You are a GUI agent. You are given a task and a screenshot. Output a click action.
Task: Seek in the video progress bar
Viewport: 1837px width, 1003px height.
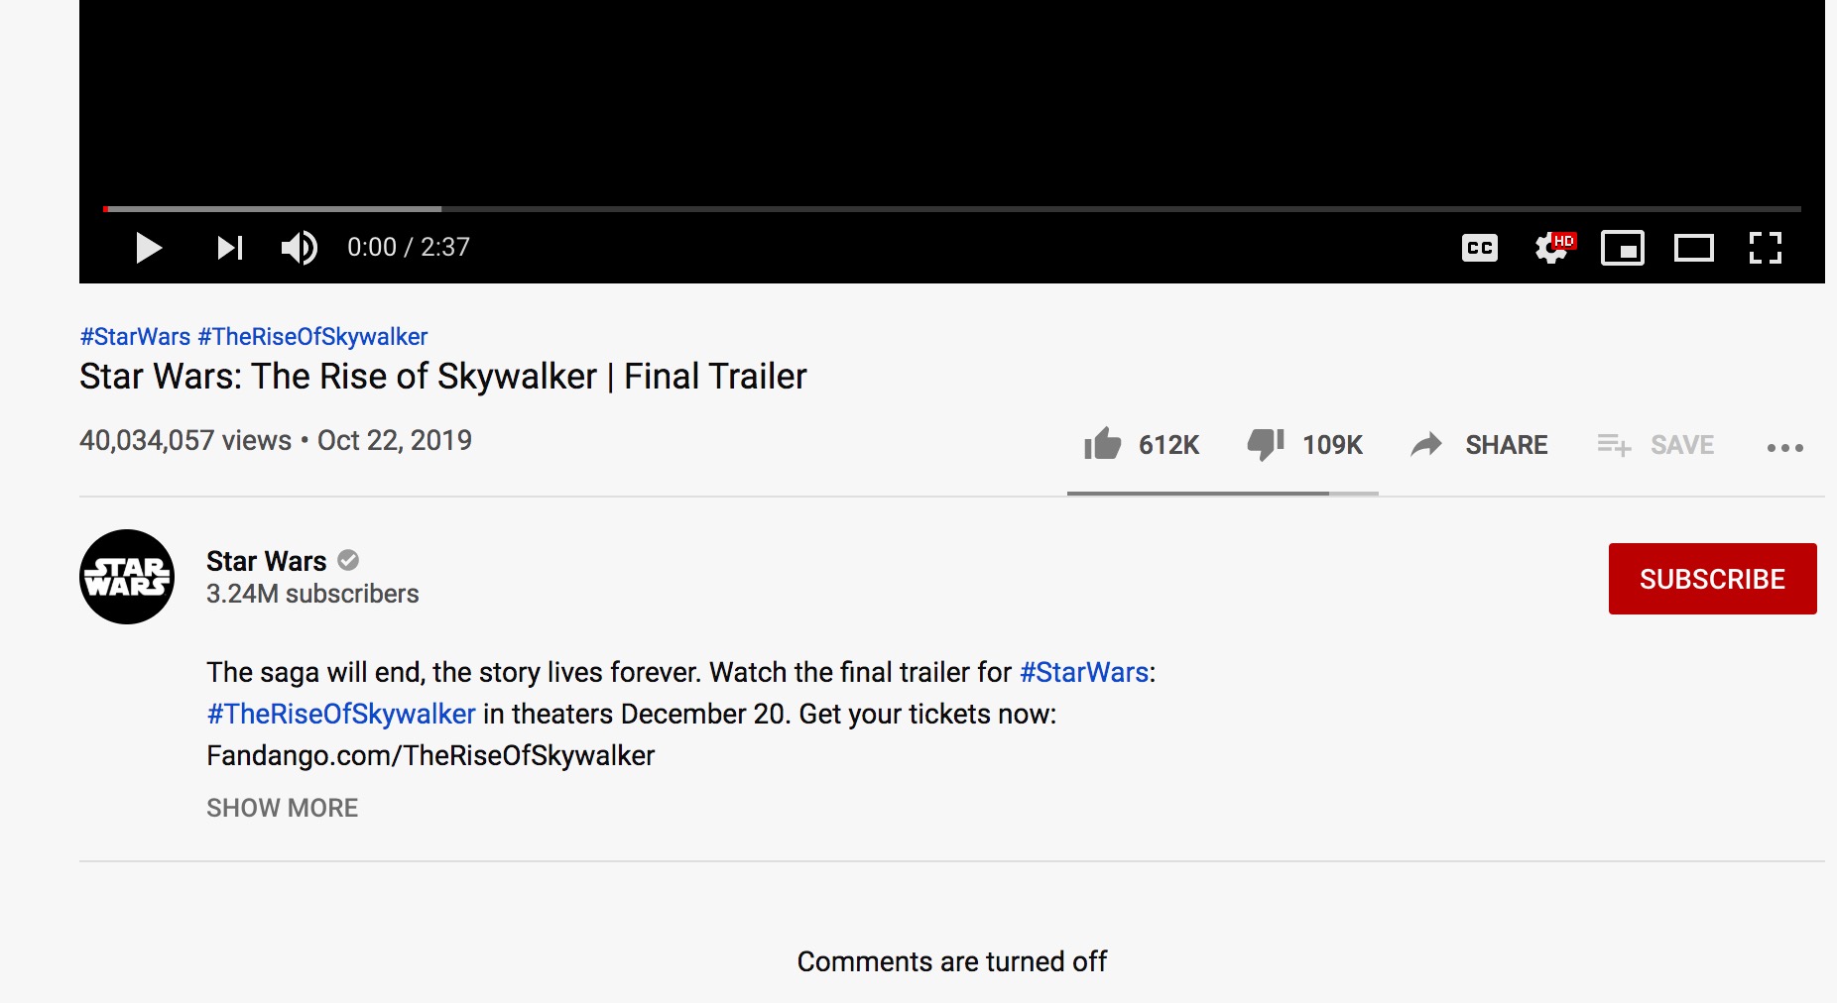tap(952, 209)
